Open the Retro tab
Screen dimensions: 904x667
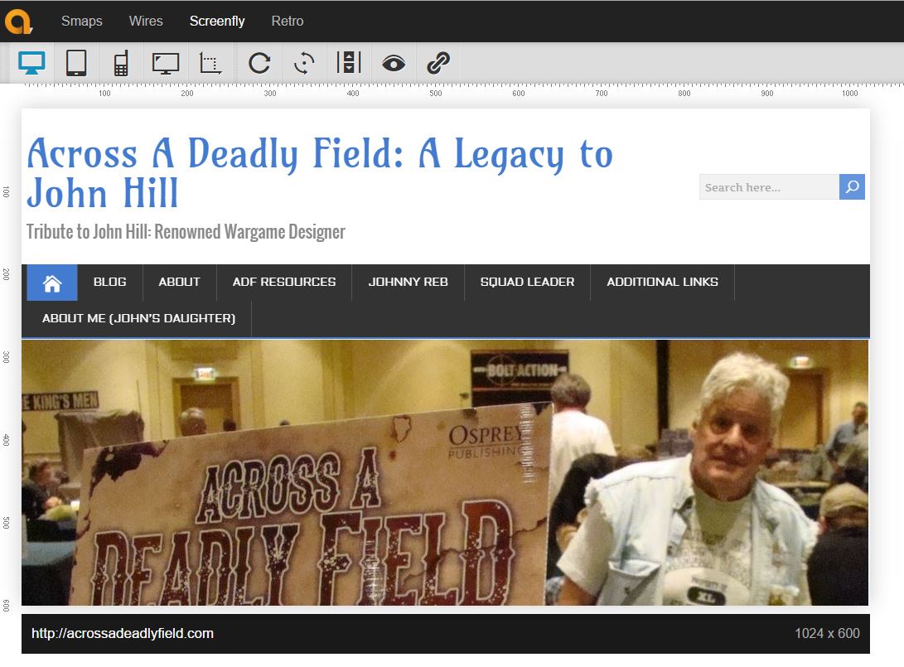pyautogui.click(x=288, y=22)
